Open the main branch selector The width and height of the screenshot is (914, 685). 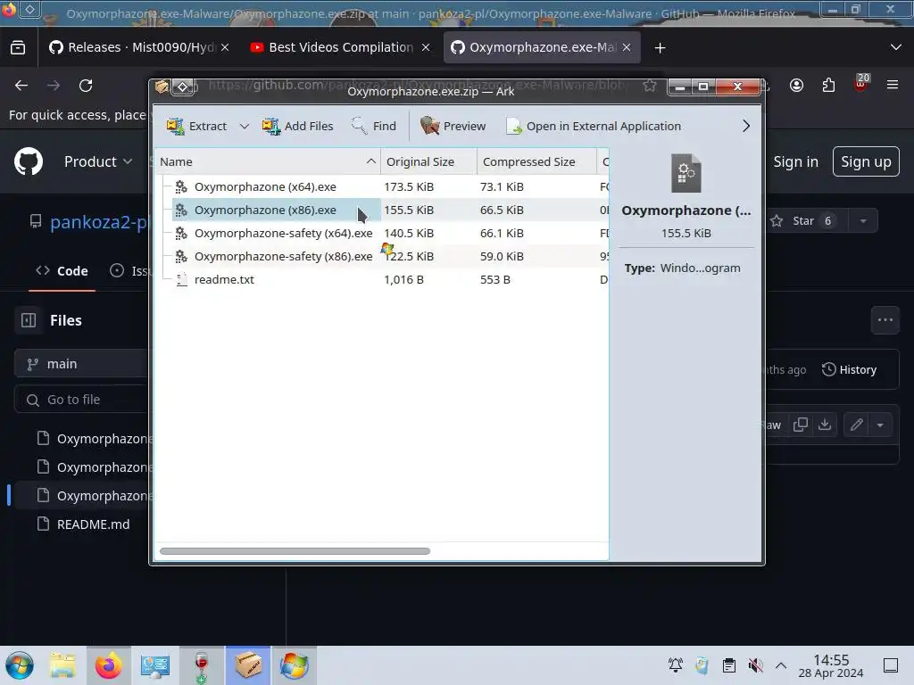[81, 364]
